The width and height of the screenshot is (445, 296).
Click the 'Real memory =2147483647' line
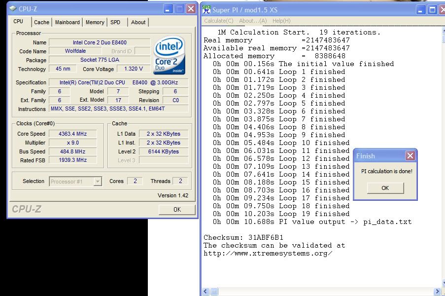[x=276, y=40]
